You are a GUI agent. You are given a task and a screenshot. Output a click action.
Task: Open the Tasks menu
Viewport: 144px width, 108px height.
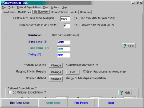[x=11, y=7]
